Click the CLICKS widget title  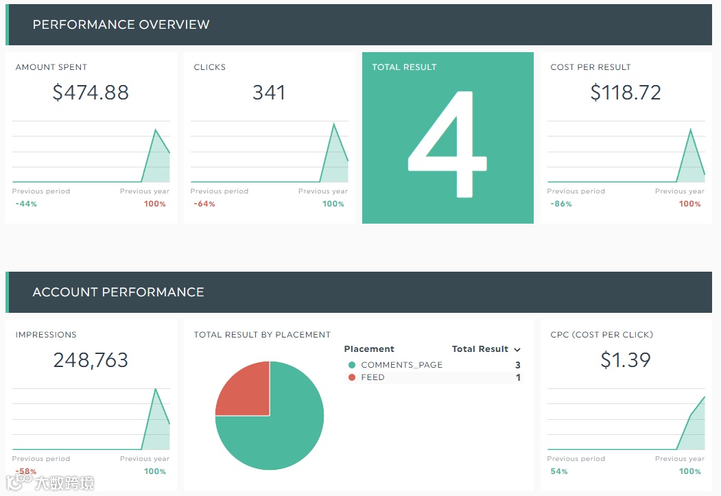pyautogui.click(x=210, y=67)
